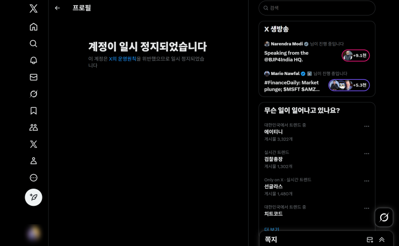
Task: Open trending topic 선글라스
Action: click(273, 187)
